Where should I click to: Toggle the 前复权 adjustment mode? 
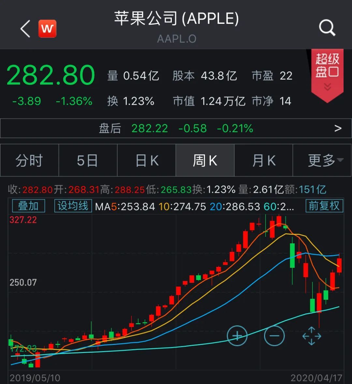324,206
